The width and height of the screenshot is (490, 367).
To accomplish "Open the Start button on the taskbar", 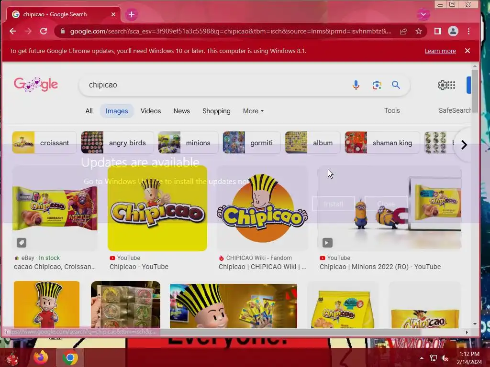I will 12,357.
